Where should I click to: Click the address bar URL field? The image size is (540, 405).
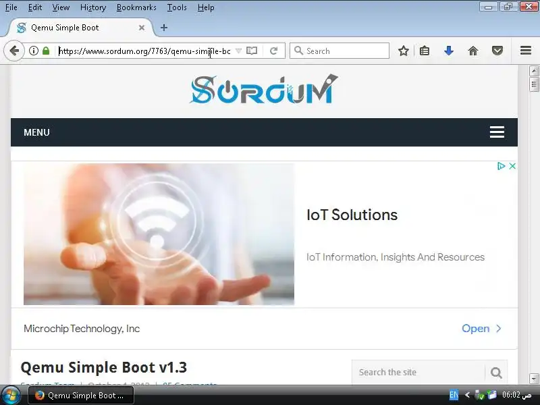(144, 51)
